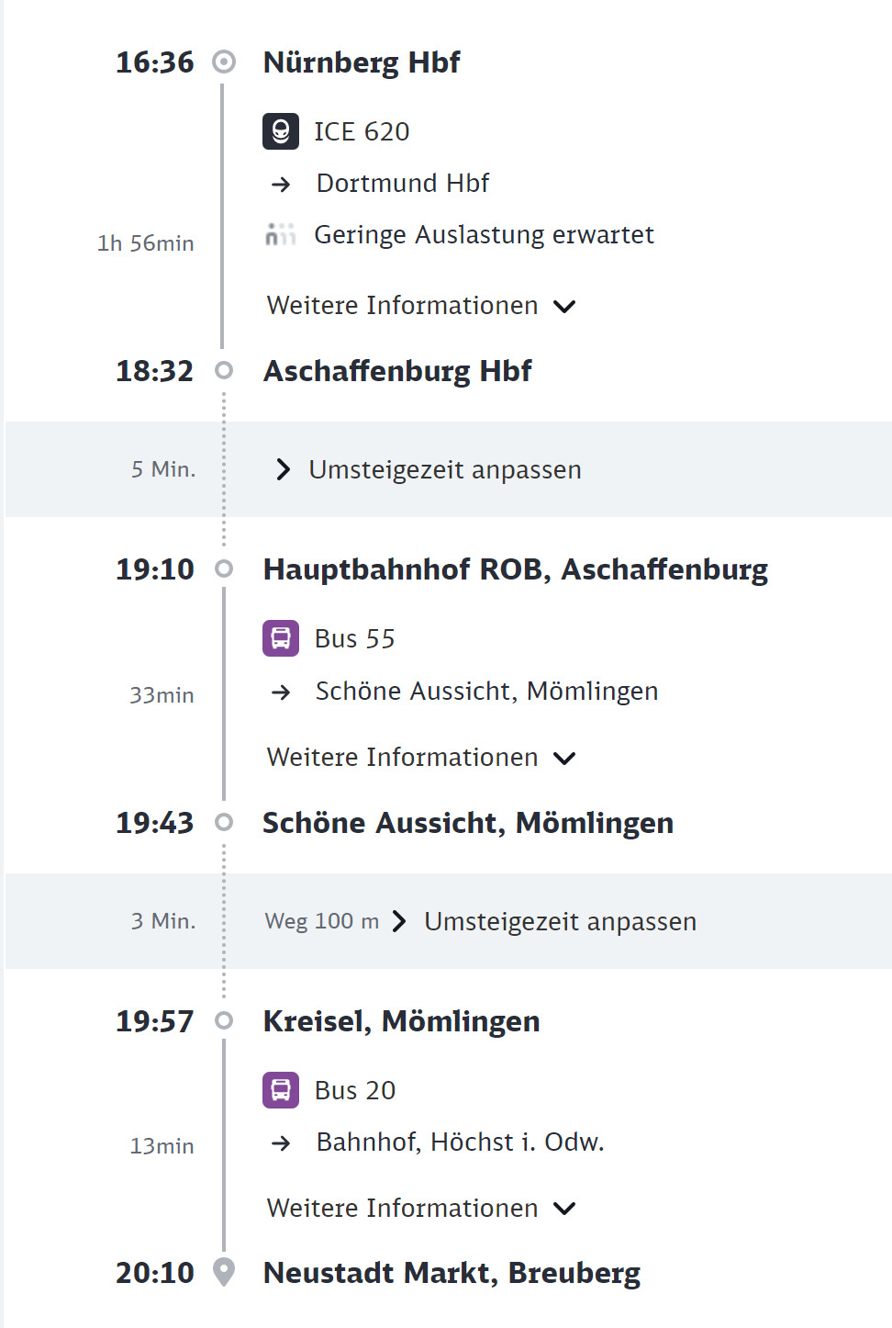Click the Nürnberg Hbf station name

click(362, 62)
